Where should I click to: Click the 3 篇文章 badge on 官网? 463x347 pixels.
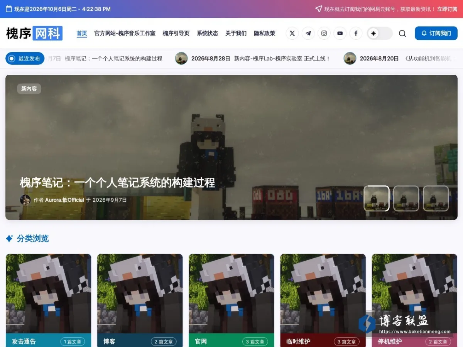coord(255,342)
